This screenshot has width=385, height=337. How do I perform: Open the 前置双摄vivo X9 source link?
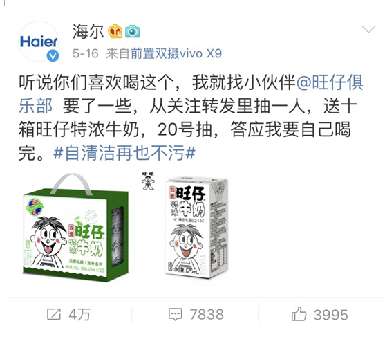pos(176,53)
